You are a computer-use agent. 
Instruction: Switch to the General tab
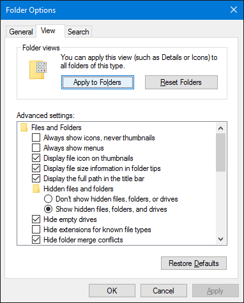pyautogui.click(x=21, y=32)
